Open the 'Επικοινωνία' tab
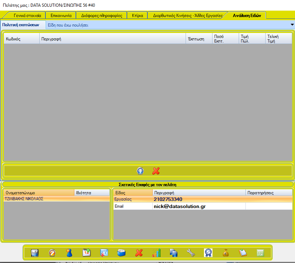This screenshot has height=263, width=295. coord(61,16)
